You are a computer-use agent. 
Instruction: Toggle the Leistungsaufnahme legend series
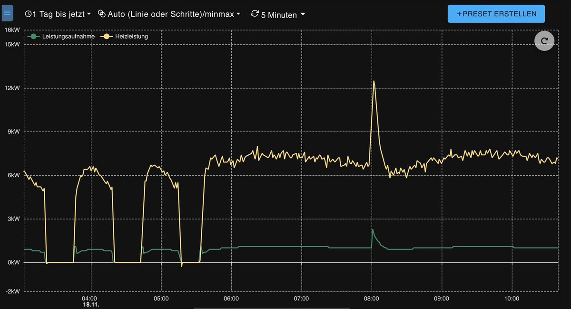[x=61, y=36]
